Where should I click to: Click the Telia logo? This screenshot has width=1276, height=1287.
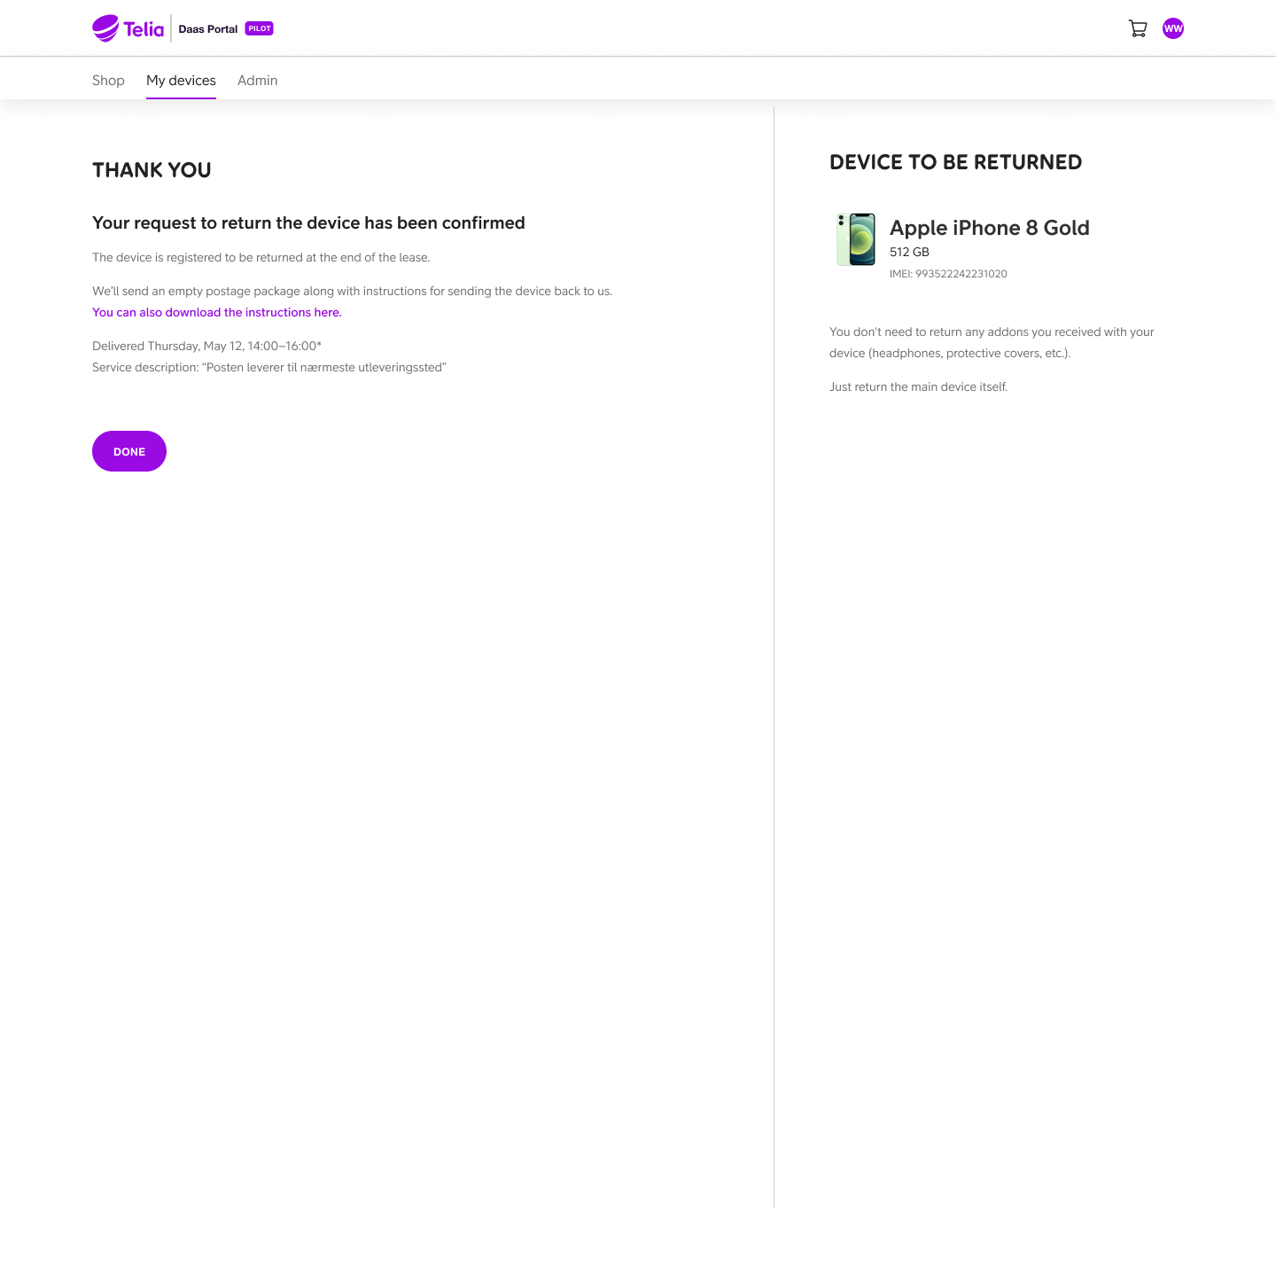click(128, 28)
